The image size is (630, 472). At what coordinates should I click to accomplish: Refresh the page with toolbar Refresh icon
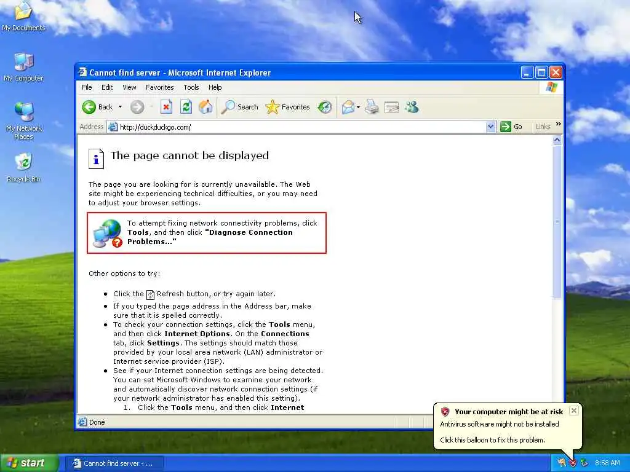(x=186, y=107)
